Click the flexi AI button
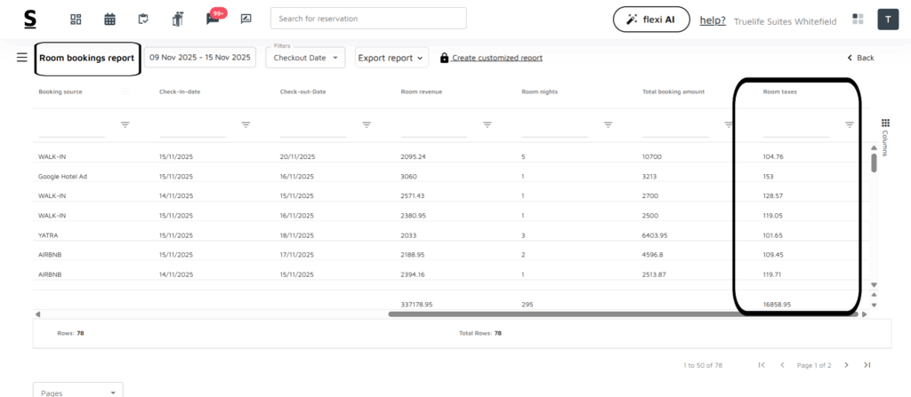The image size is (911, 397). pyautogui.click(x=650, y=20)
